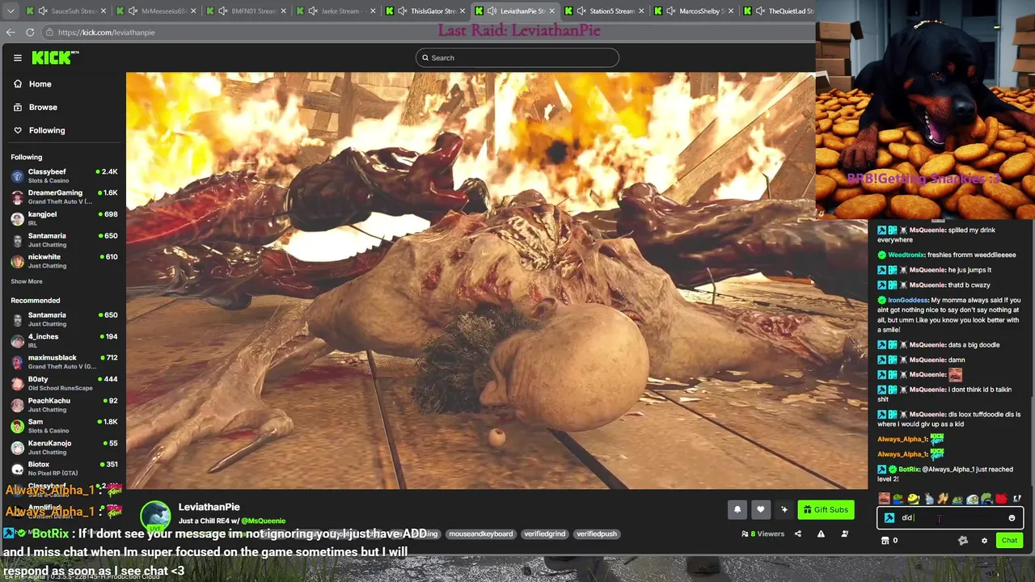Image resolution: width=1035 pixels, height=582 pixels.
Task: Click the mouseandkeyboard tag
Action: tap(480, 533)
